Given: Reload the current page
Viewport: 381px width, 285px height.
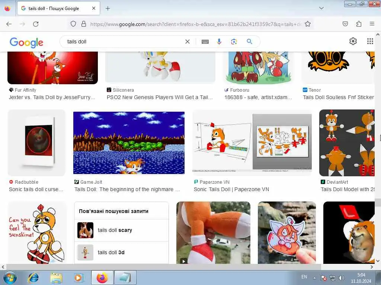Looking at the screenshot, I should click(x=36, y=24).
